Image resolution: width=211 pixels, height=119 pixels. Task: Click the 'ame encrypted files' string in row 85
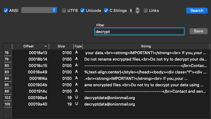pos(144,85)
